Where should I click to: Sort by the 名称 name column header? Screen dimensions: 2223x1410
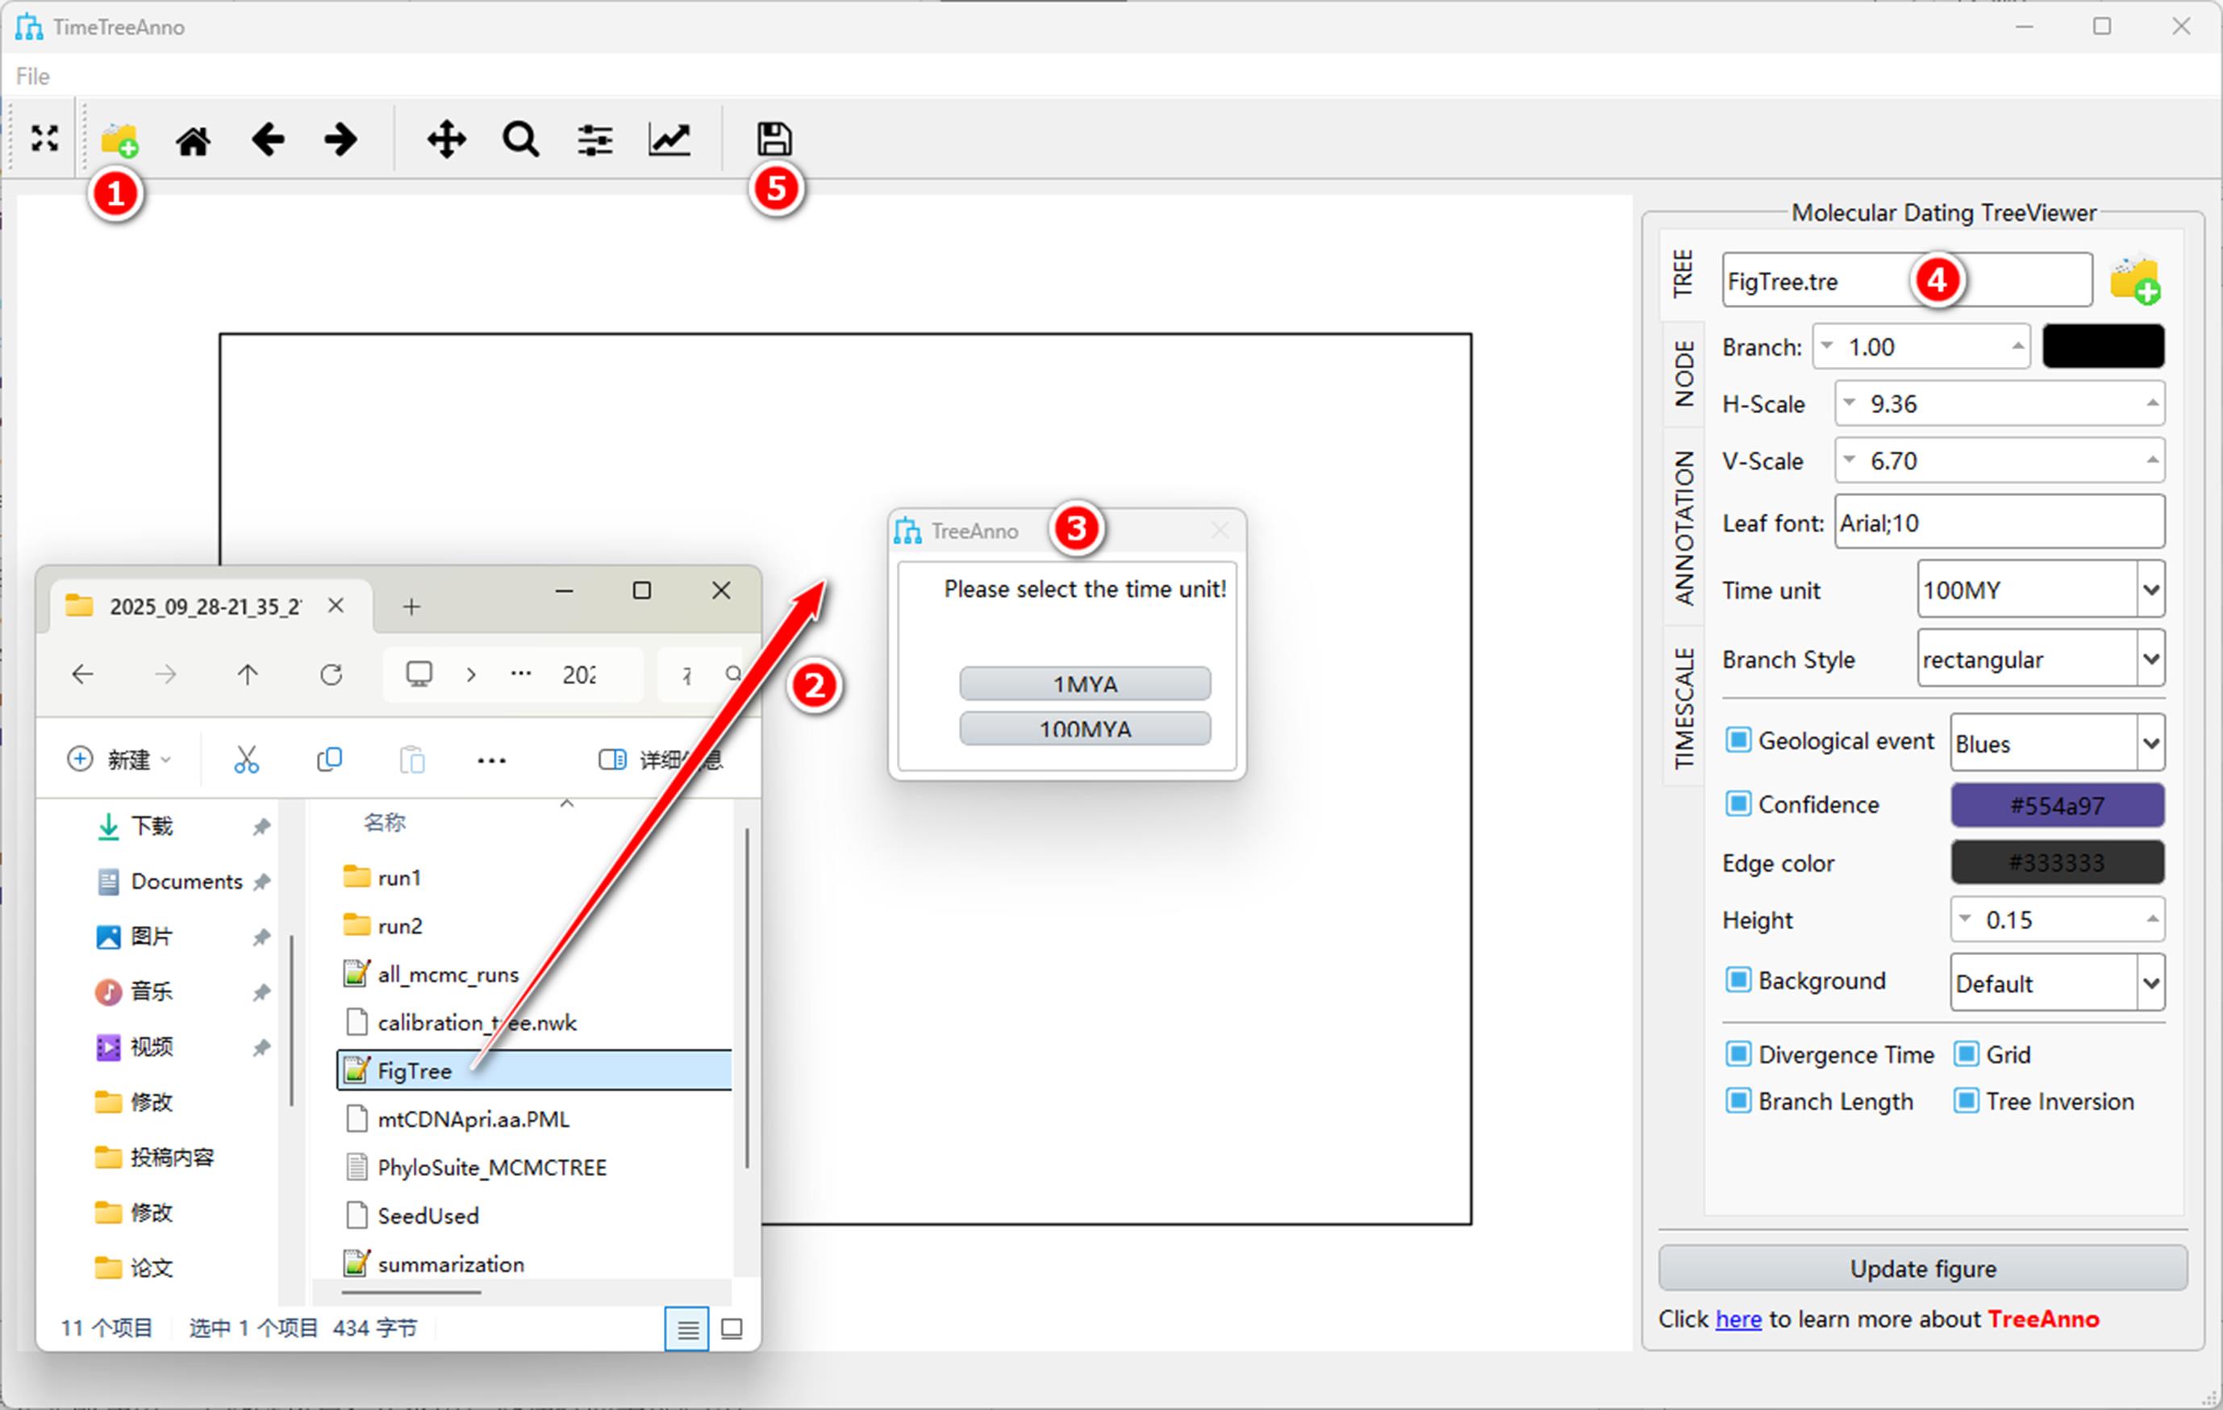pyautogui.click(x=384, y=822)
